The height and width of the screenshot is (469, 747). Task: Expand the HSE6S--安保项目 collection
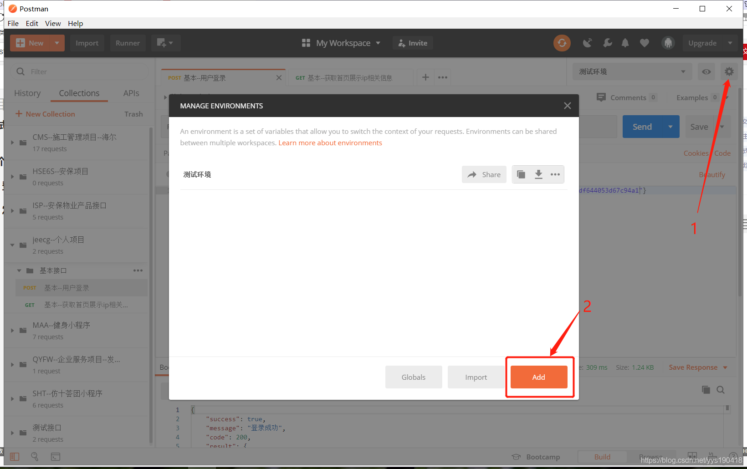coord(13,177)
